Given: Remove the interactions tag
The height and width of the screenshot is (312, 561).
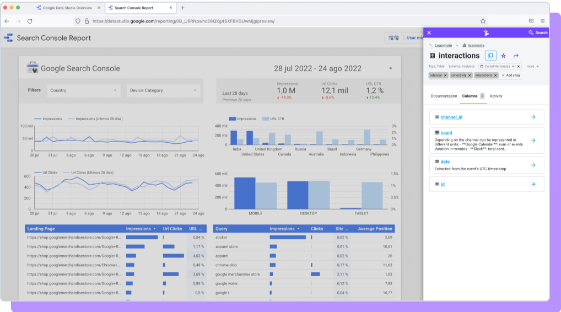Looking at the screenshot, I should pos(495,75).
